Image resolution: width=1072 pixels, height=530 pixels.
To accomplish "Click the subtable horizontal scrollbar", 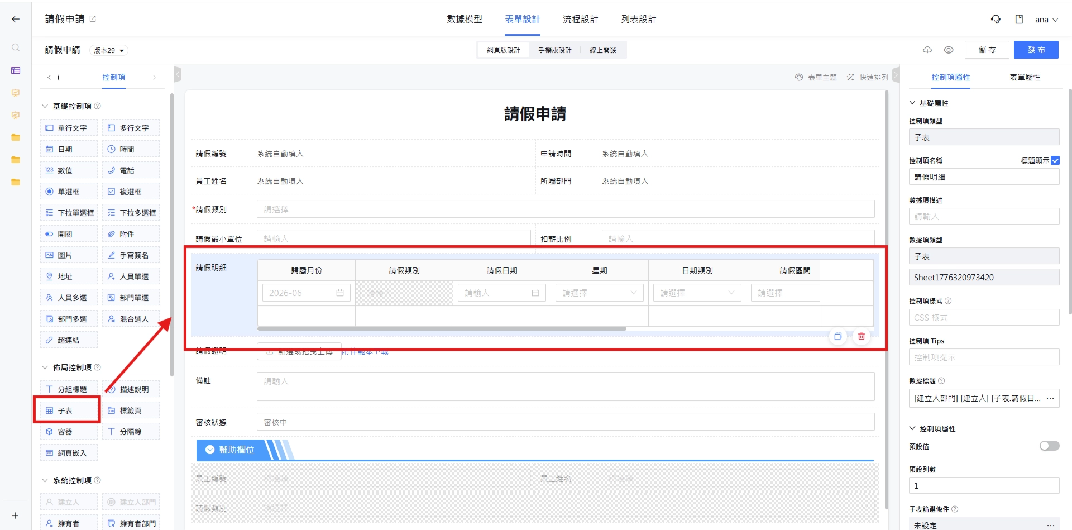I will pos(442,328).
